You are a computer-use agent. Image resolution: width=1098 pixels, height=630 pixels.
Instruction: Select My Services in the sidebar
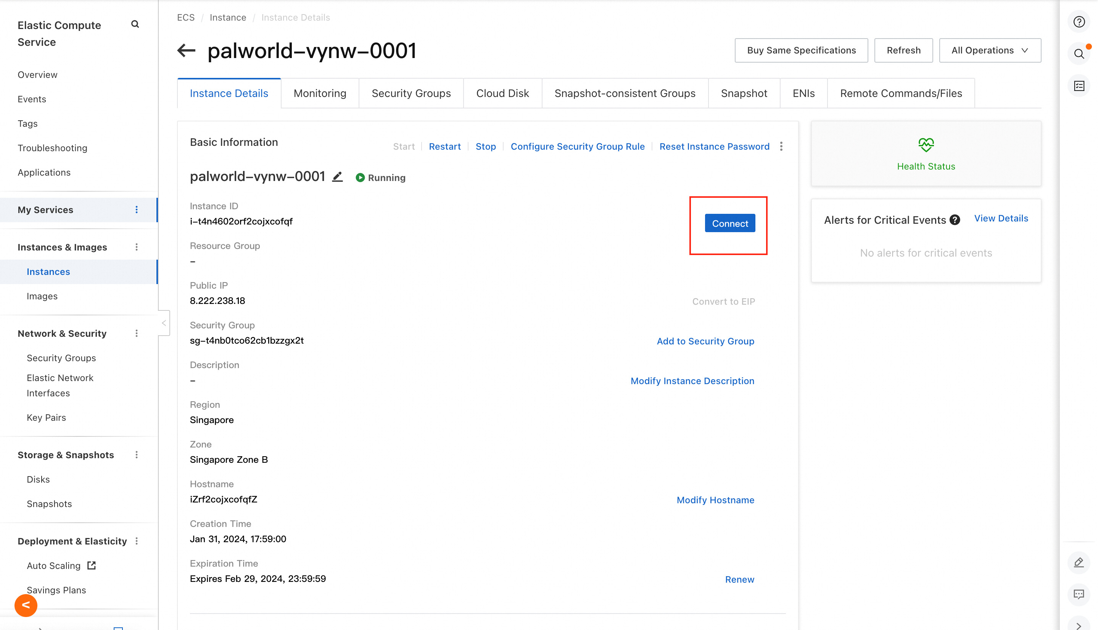[x=79, y=210]
